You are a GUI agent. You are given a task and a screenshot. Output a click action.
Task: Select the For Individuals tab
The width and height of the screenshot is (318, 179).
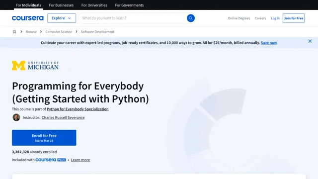pos(28,5)
